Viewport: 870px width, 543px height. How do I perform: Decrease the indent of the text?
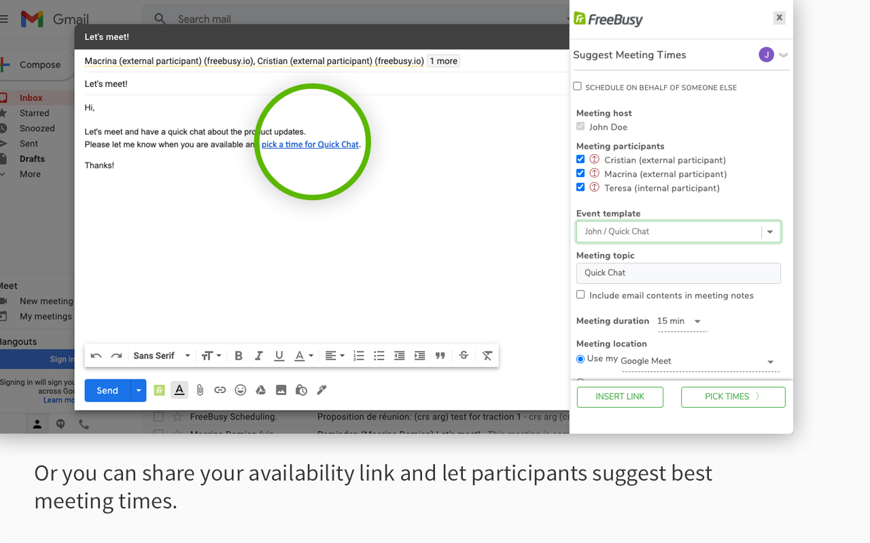click(x=400, y=356)
